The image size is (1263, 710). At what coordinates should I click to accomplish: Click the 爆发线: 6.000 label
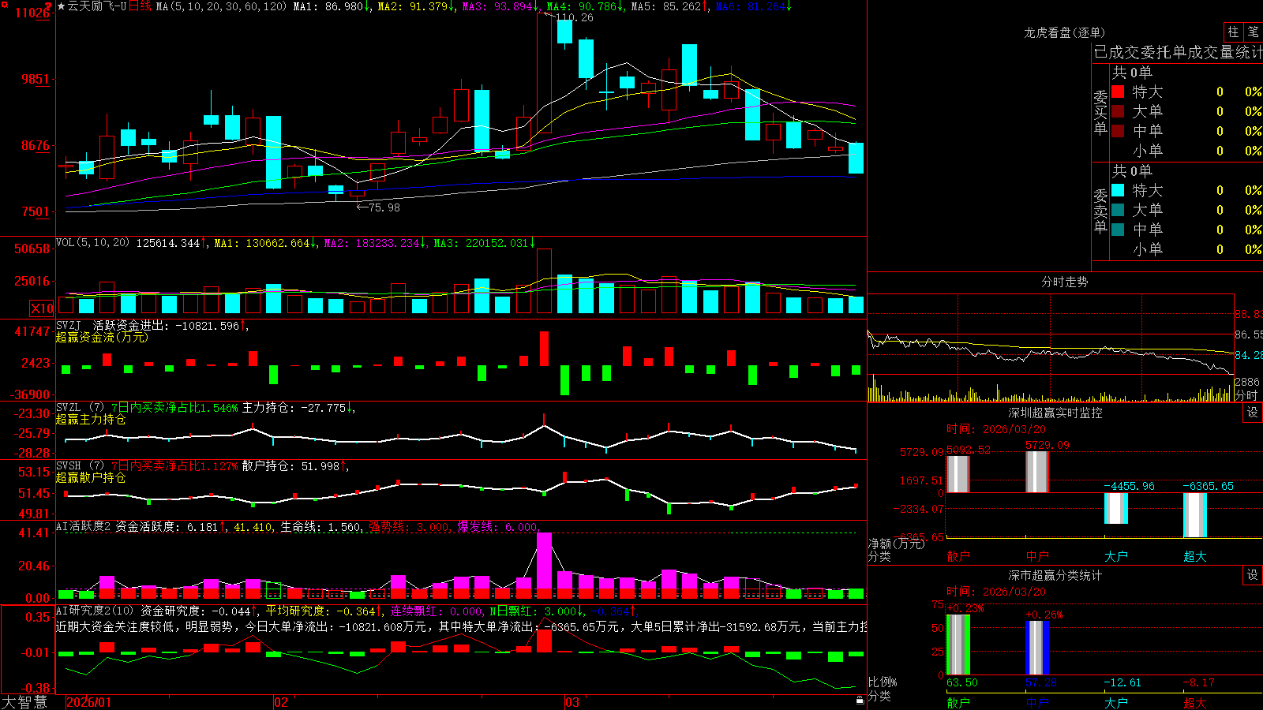[497, 527]
